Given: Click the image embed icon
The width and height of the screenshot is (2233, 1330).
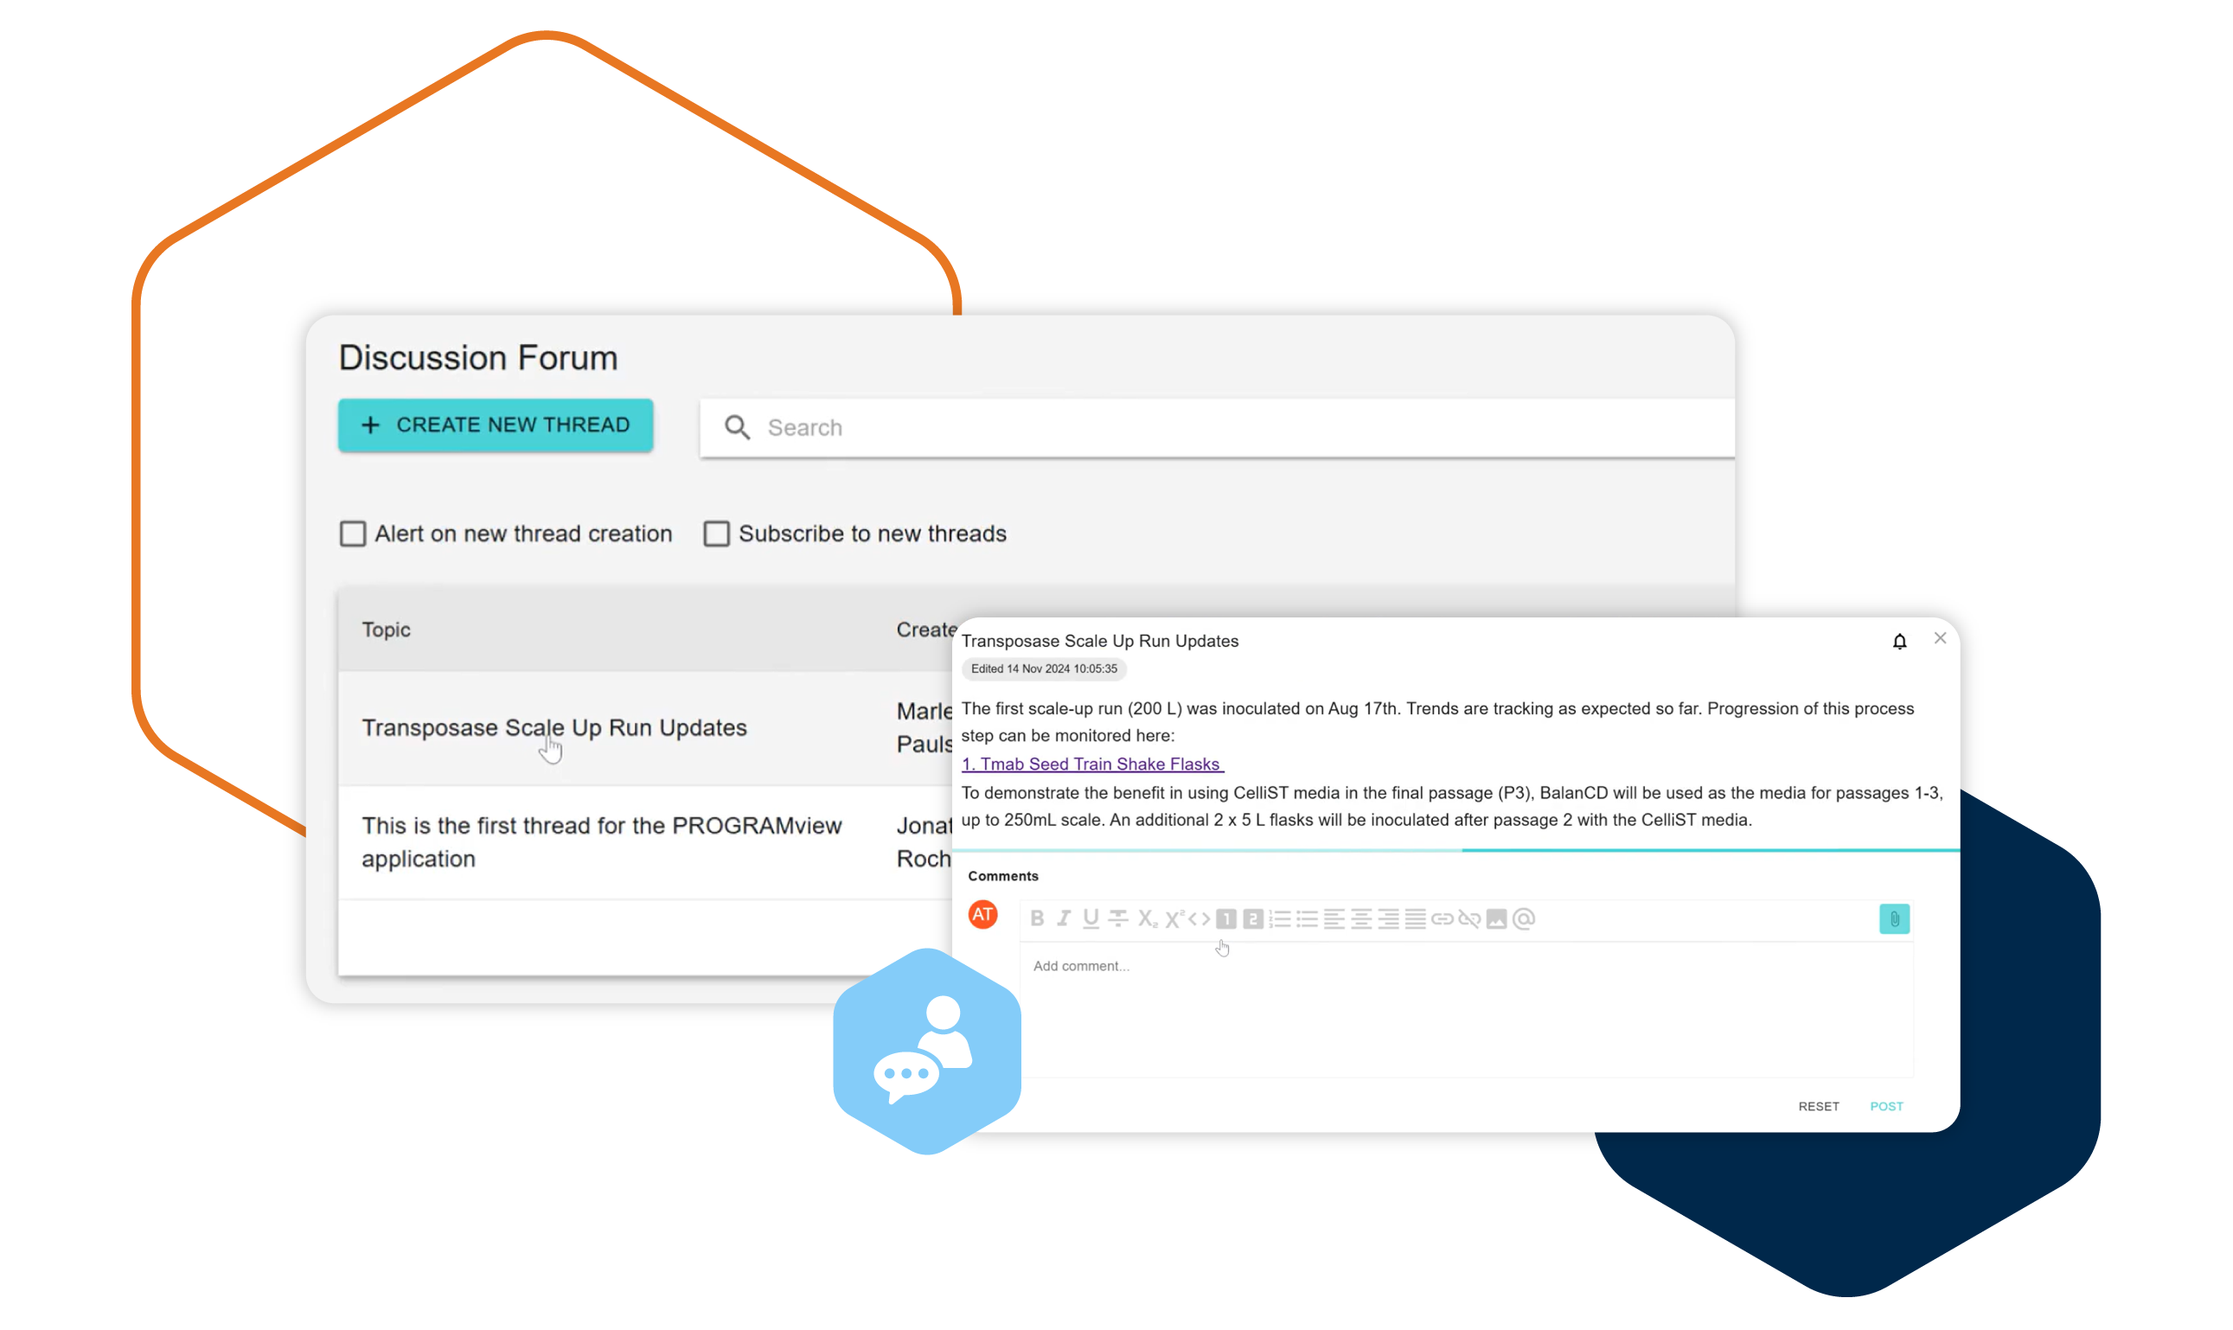Looking at the screenshot, I should tap(1499, 918).
